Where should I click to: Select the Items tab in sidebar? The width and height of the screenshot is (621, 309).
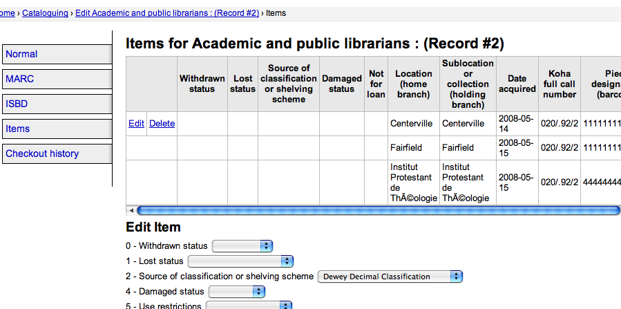pos(57,129)
